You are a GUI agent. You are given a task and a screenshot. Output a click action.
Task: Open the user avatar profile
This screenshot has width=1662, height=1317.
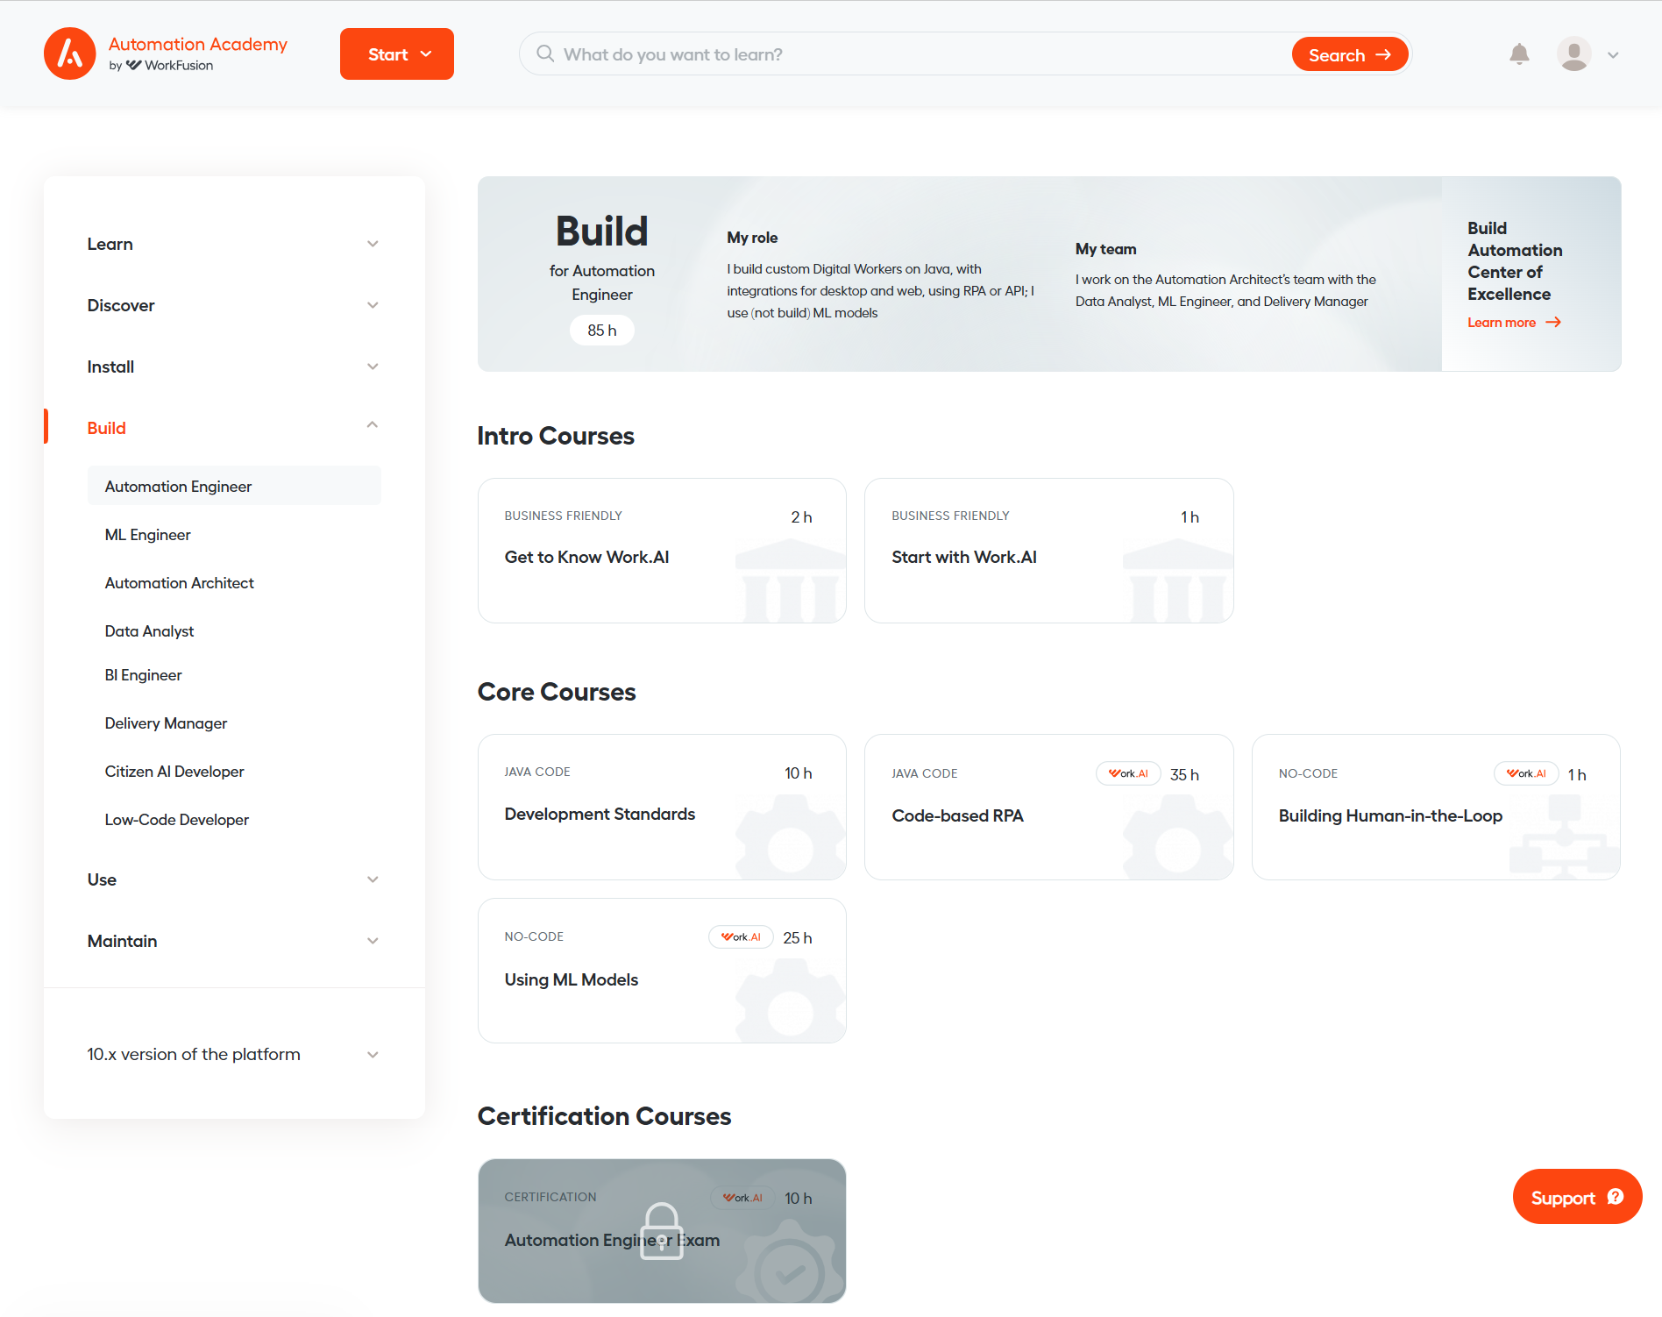click(x=1573, y=54)
